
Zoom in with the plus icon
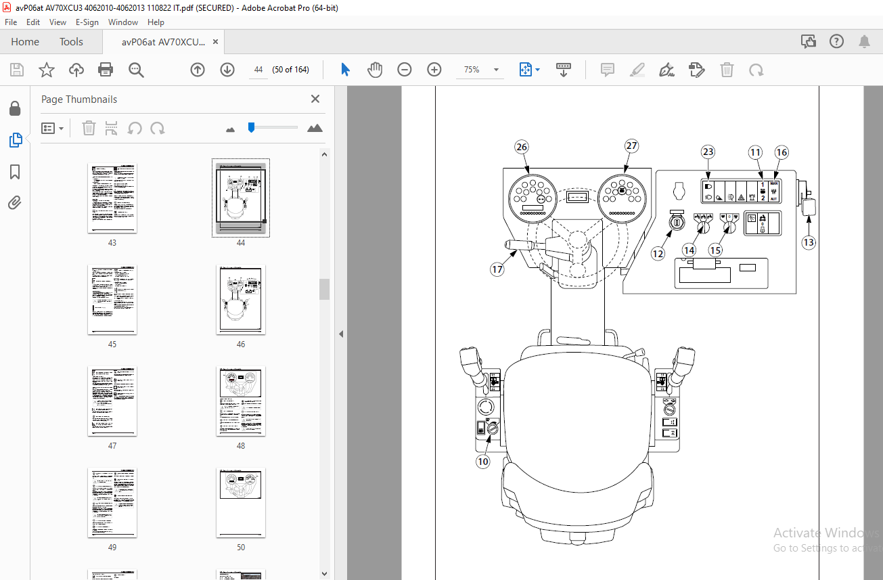(x=434, y=70)
